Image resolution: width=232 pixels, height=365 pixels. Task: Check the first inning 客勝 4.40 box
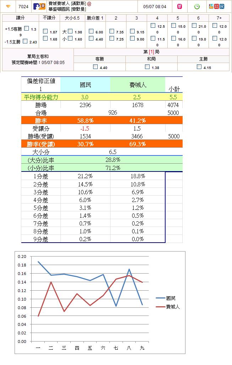click(95, 67)
